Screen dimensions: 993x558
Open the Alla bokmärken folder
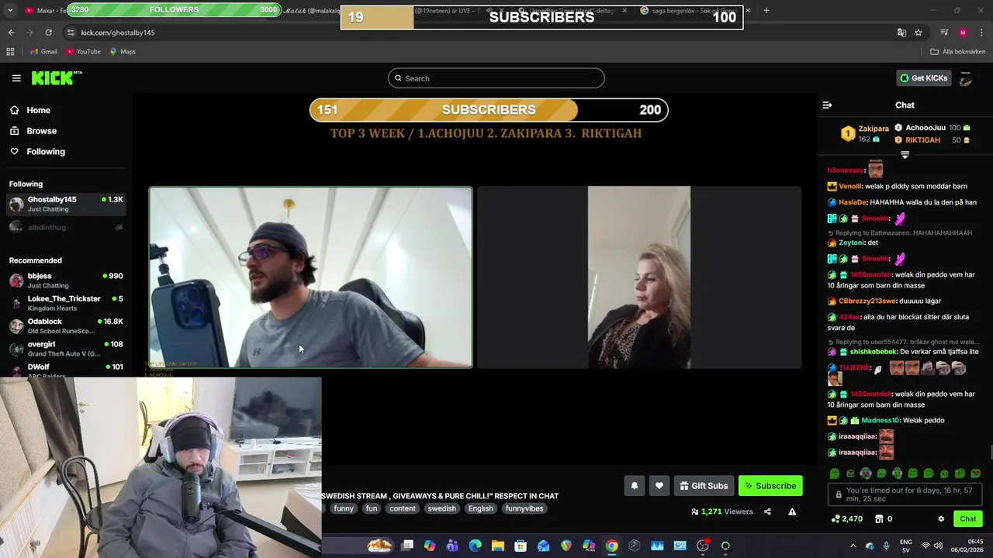tap(958, 52)
